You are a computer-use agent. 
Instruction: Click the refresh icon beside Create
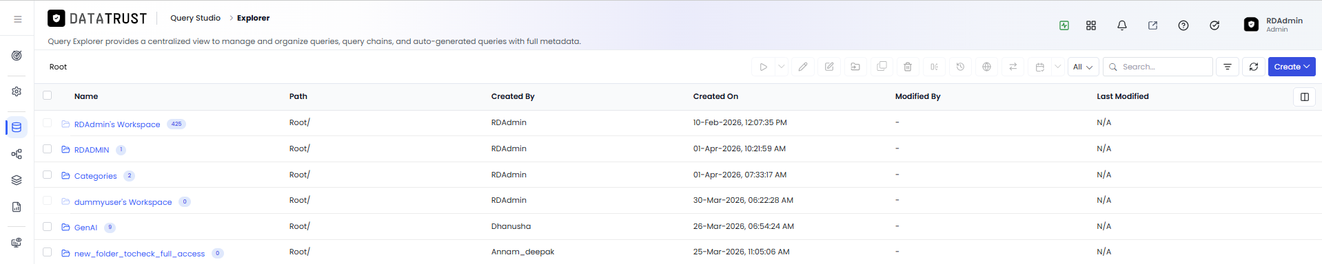pos(1254,67)
